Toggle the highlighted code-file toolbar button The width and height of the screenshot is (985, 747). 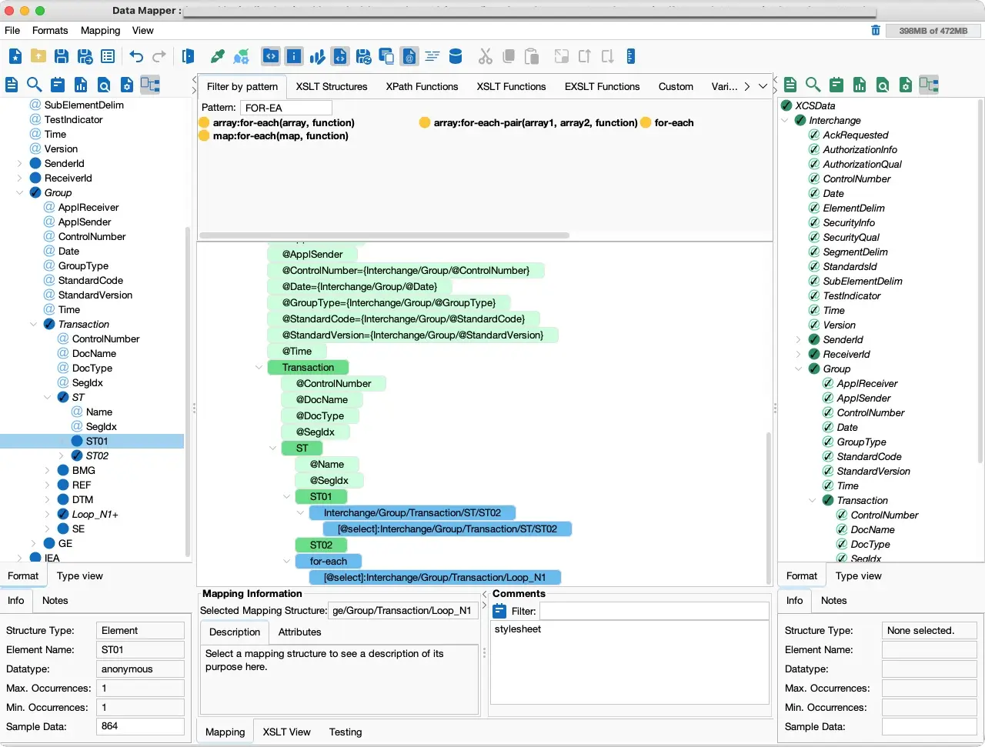pyautogui.click(x=340, y=56)
